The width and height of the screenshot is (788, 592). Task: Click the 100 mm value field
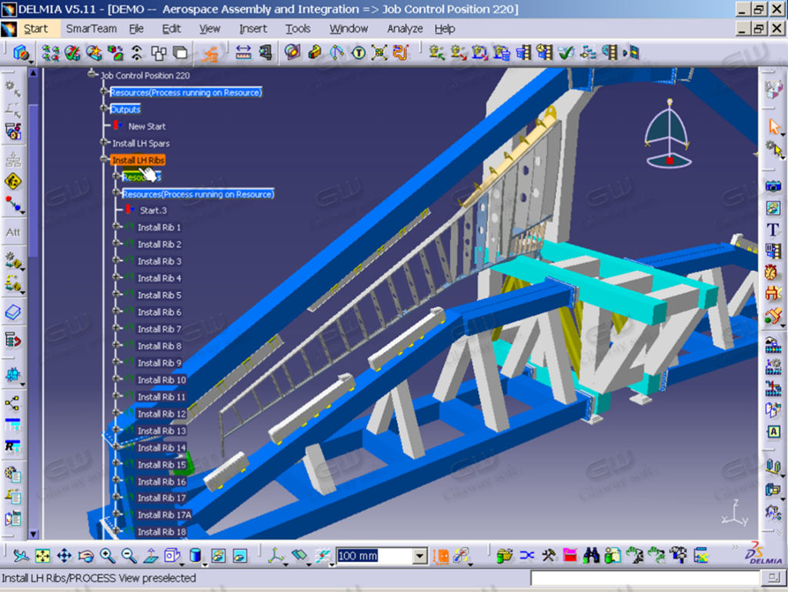coord(375,556)
